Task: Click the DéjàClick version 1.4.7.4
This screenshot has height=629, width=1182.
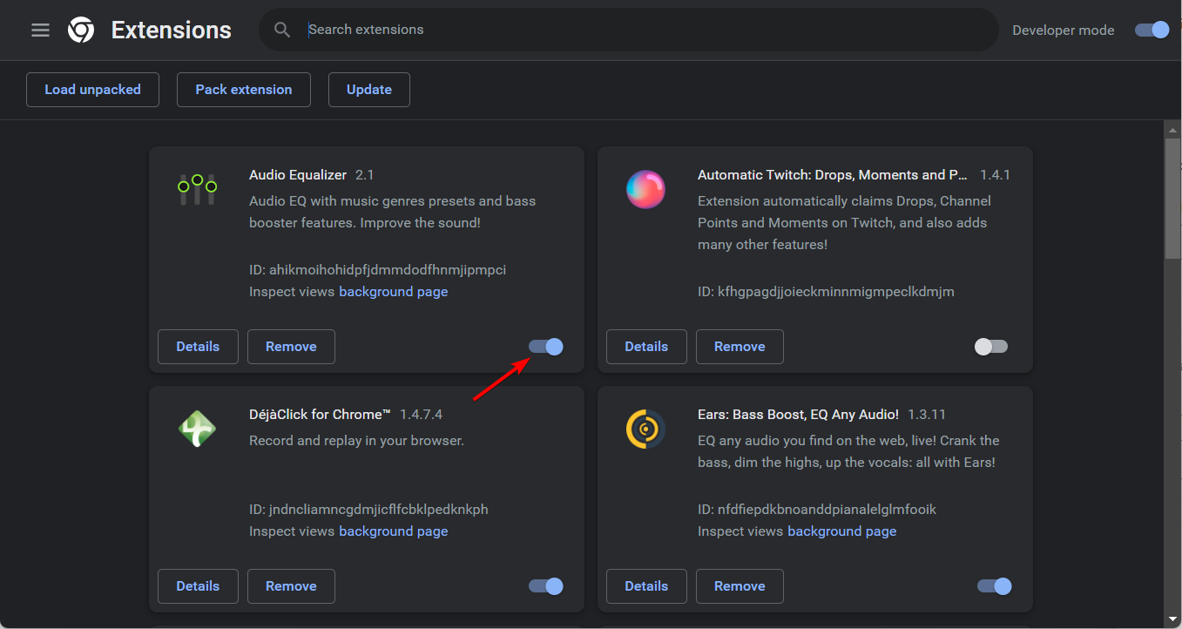Action: click(x=422, y=415)
